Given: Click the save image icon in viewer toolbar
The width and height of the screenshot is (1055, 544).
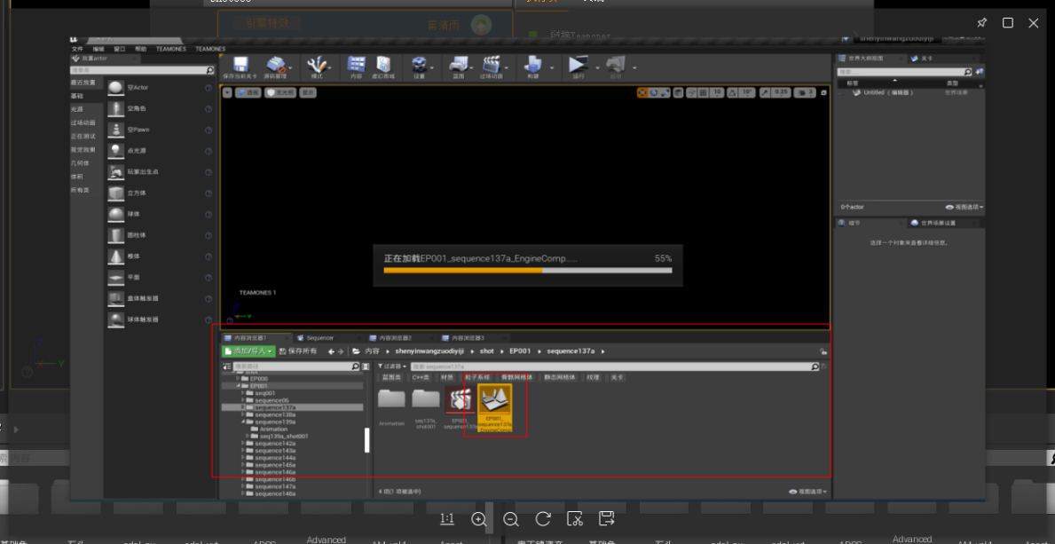Looking at the screenshot, I should 607,519.
